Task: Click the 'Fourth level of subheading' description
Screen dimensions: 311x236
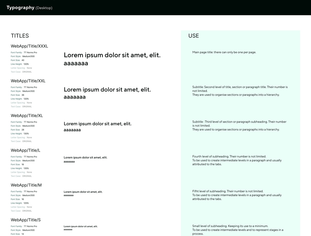Action: [237, 160]
